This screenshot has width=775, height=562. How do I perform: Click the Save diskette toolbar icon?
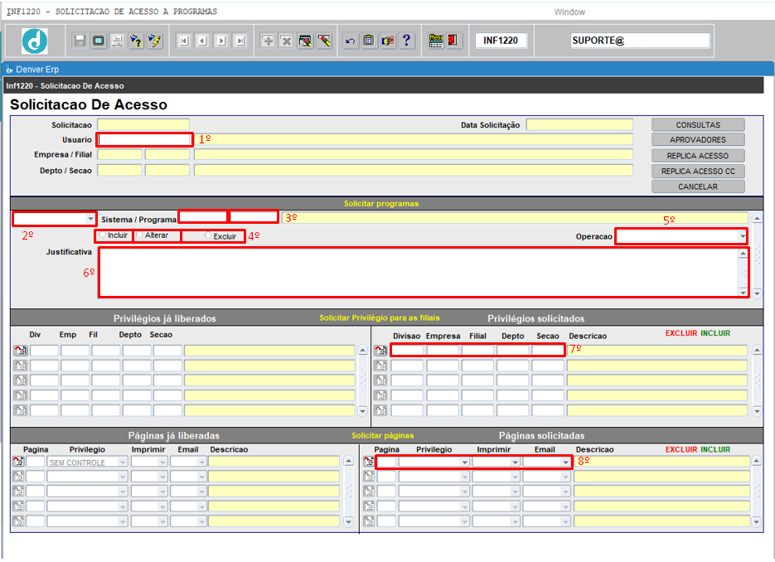(80, 41)
